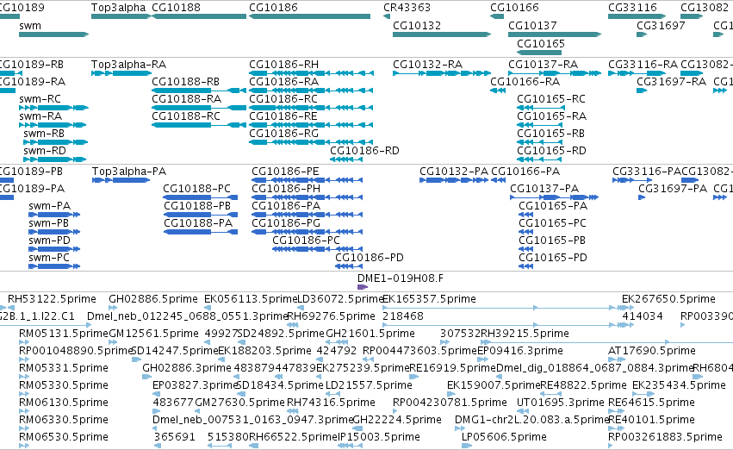Click the RE40101.5prime EST label

pos(651,420)
